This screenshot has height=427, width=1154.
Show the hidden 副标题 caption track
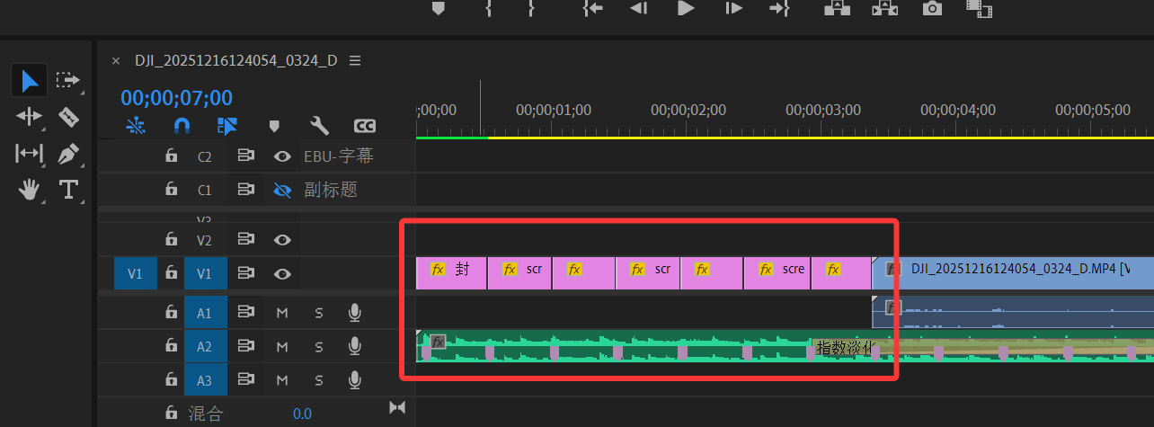[283, 190]
